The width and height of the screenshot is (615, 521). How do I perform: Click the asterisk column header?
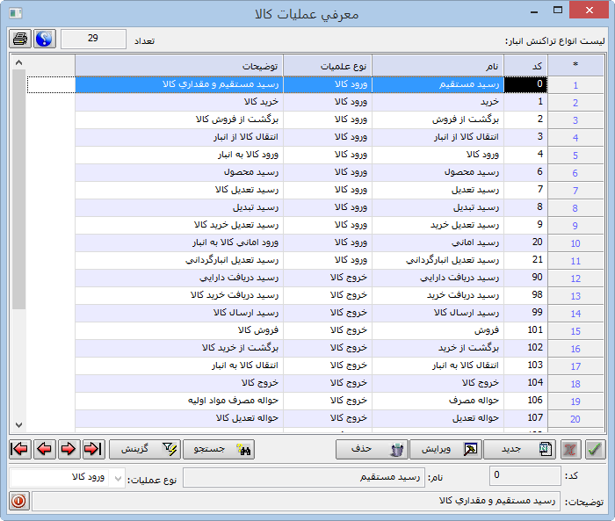(575, 66)
